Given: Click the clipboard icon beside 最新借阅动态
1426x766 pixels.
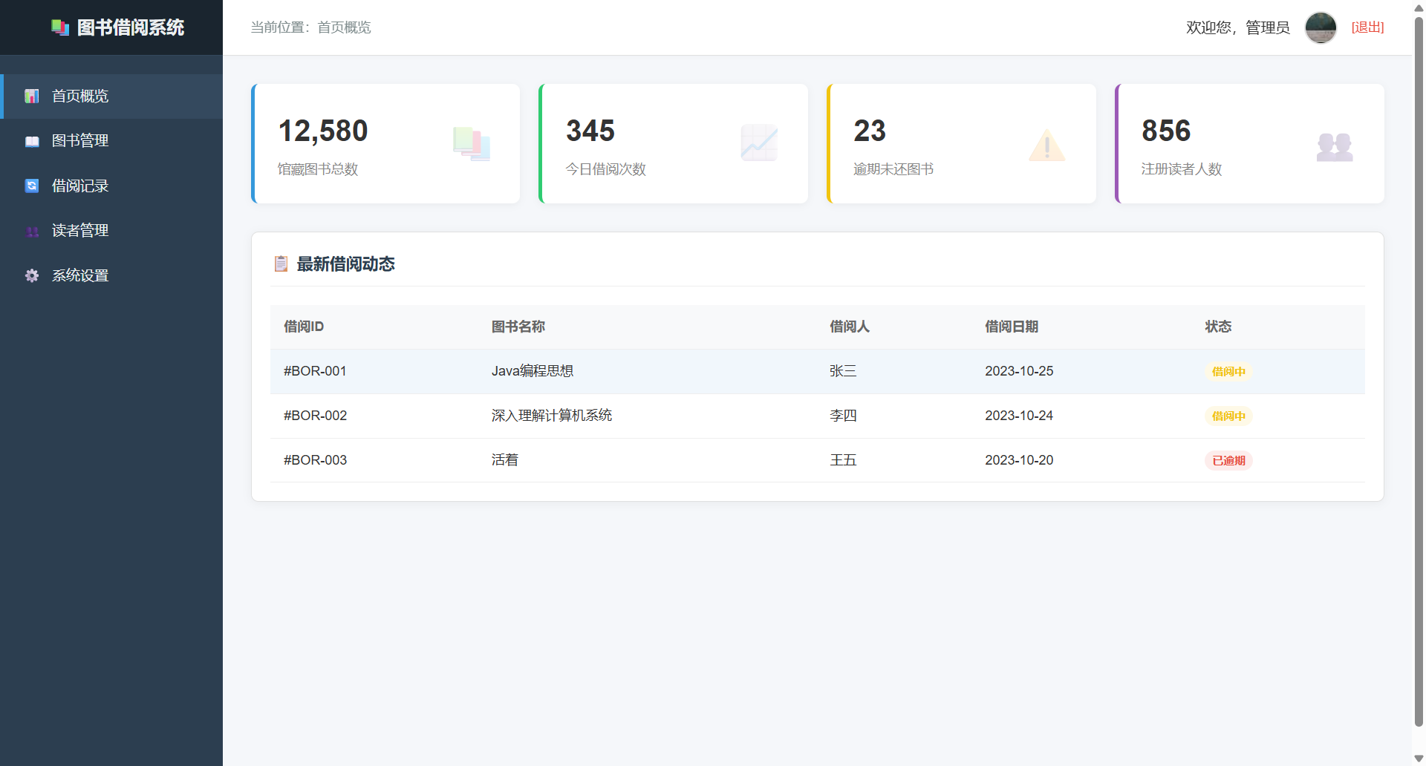Looking at the screenshot, I should [281, 263].
